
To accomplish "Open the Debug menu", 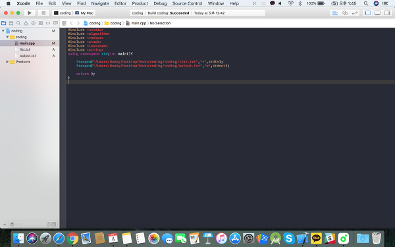I will (160, 3).
